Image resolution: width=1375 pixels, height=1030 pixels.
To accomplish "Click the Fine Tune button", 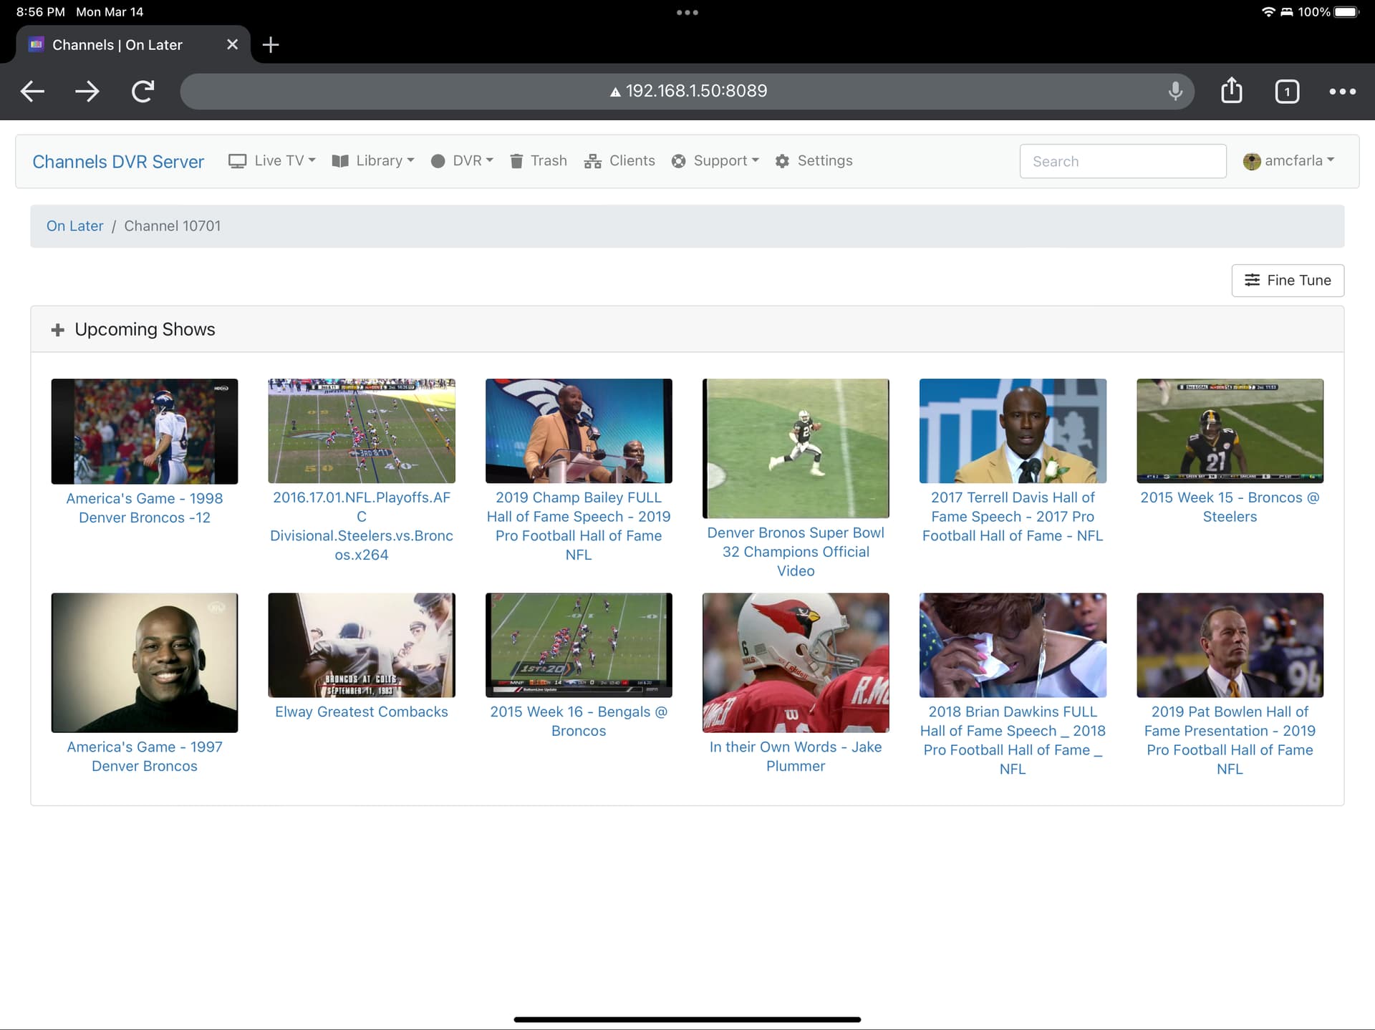I will pyautogui.click(x=1287, y=281).
